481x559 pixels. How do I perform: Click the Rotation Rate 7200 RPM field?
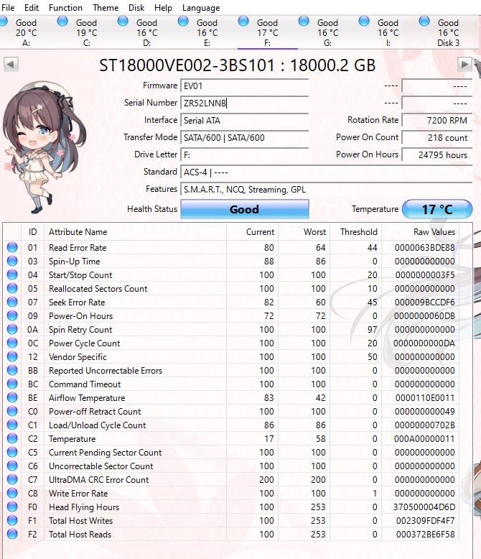437,121
